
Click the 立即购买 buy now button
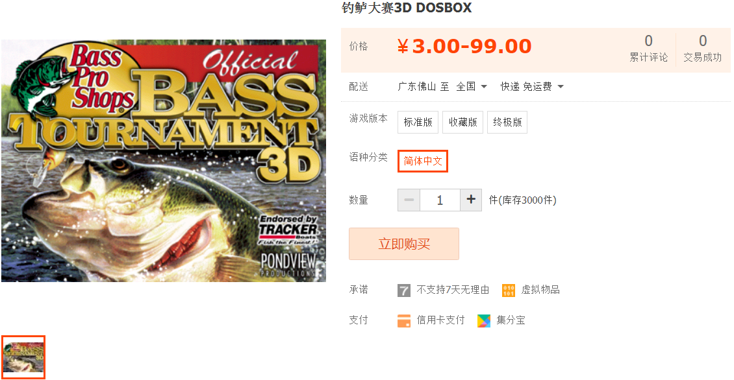[404, 244]
